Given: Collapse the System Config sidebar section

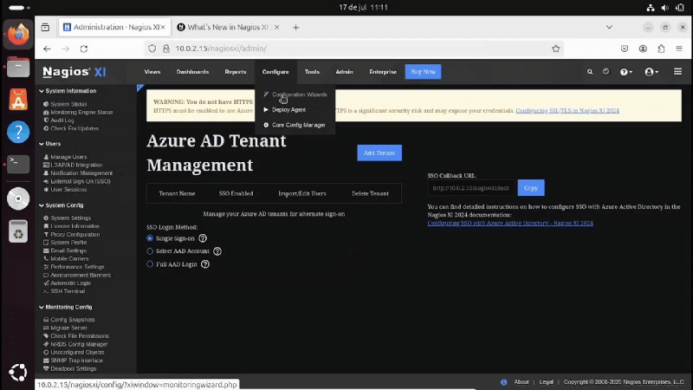Looking at the screenshot, I should point(64,205).
